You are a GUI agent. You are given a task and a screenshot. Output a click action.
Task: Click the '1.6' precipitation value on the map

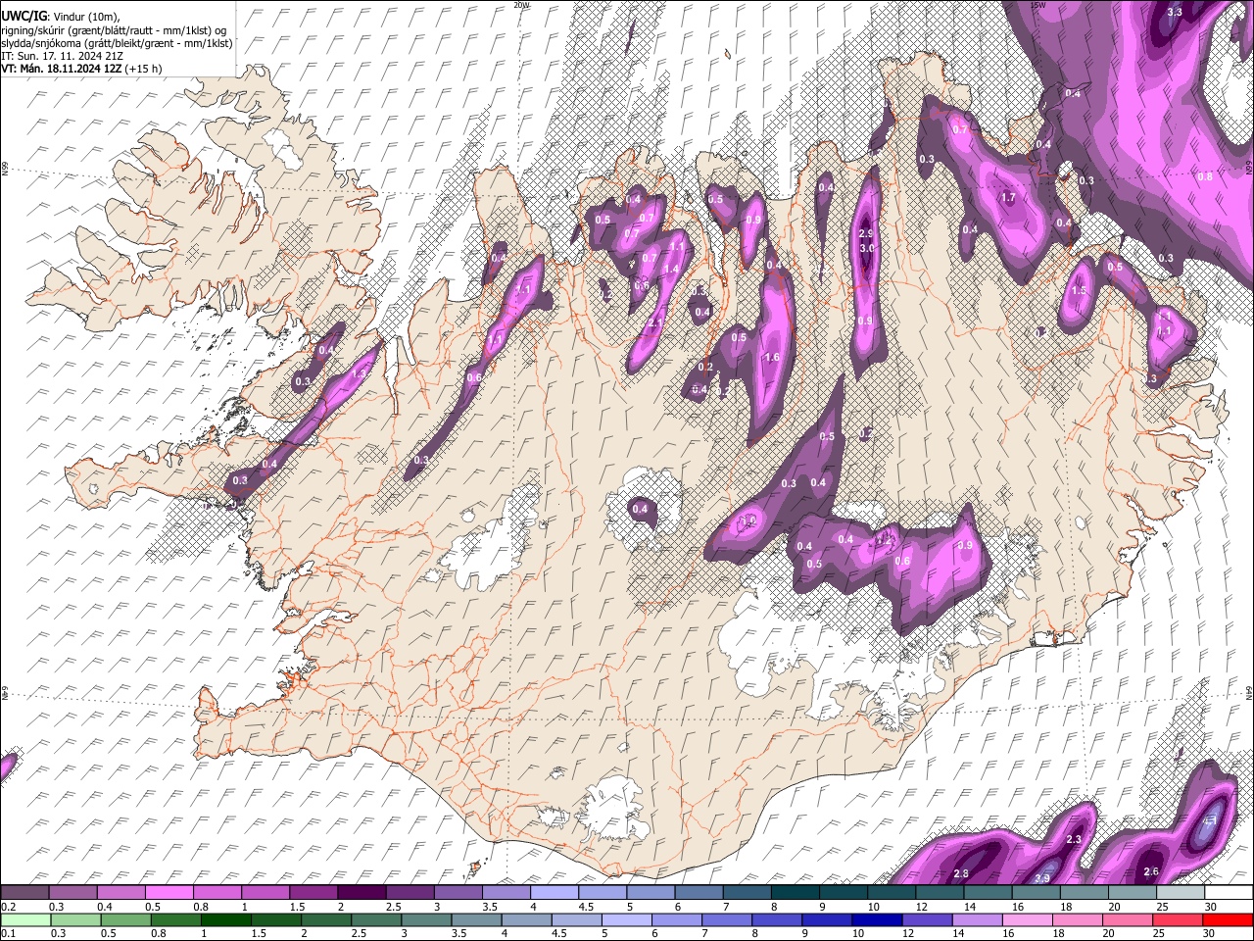[x=772, y=358]
